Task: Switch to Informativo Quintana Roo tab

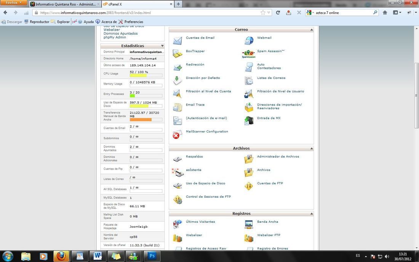Action: (x=65, y=4)
